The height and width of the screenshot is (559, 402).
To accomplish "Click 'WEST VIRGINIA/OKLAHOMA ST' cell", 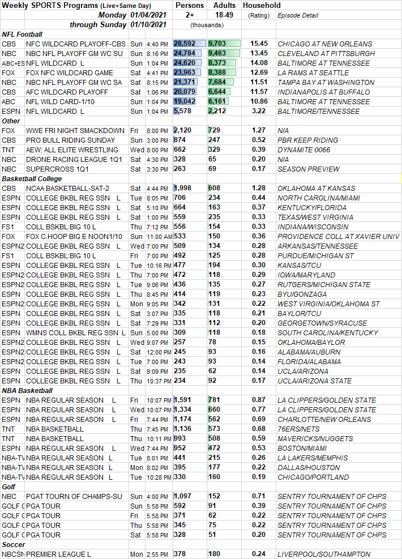I will [328, 304].
